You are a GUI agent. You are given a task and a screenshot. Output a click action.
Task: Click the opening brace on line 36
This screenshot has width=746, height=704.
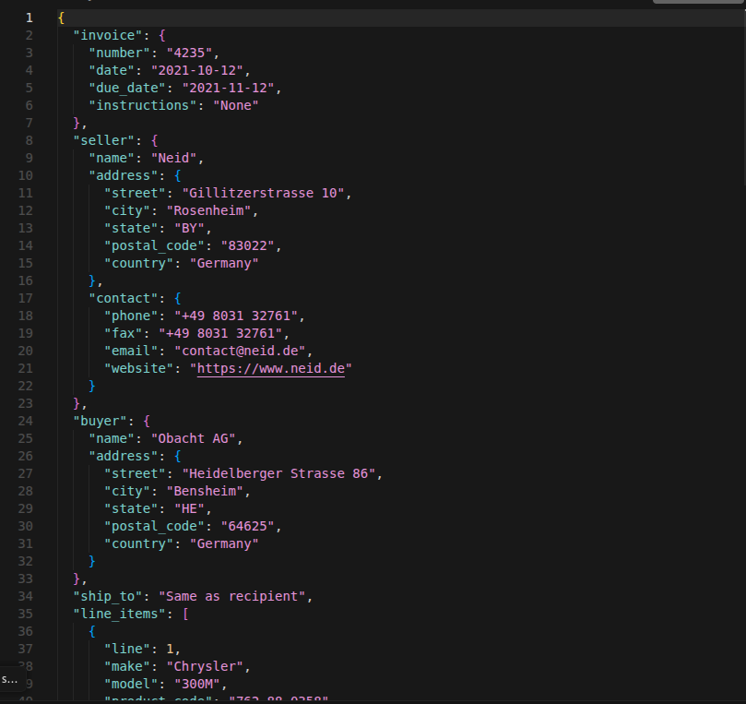click(x=92, y=632)
